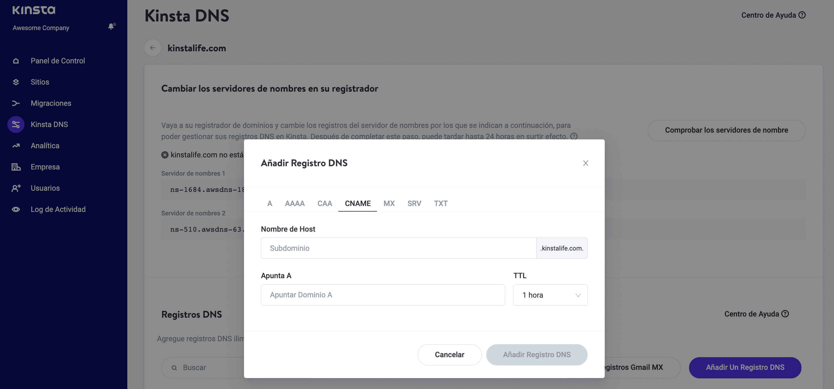Go back using the arrow beside kinstalife.com
Viewport: 834px width, 389px height.
pyautogui.click(x=153, y=48)
